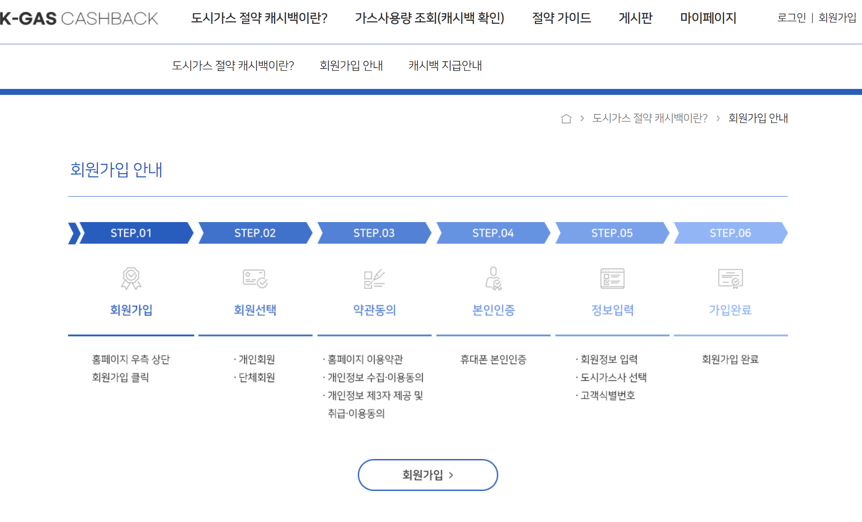Click the 약관동의 pen checklist icon
The image size is (862, 522).
[374, 279]
